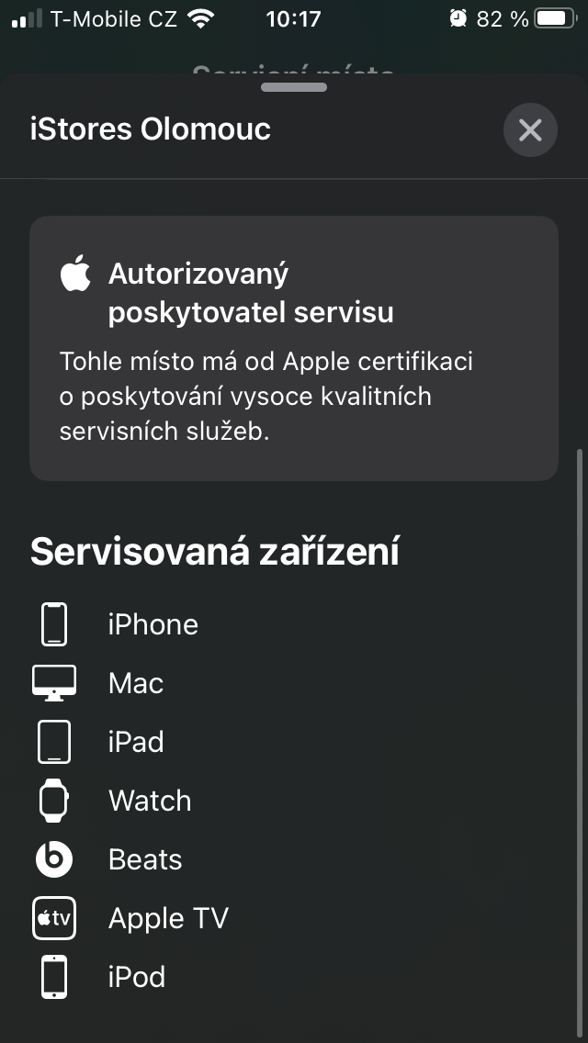Tap the iPod device icon
The image size is (588, 1043).
click(54, 977)
